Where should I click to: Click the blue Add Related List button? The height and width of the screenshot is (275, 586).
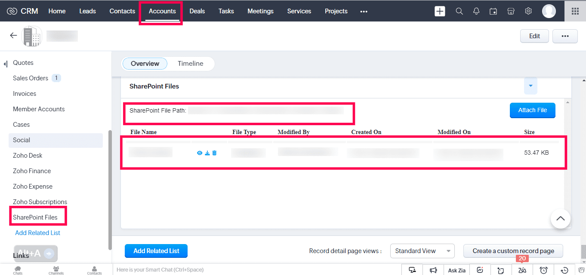coord(156,251)
